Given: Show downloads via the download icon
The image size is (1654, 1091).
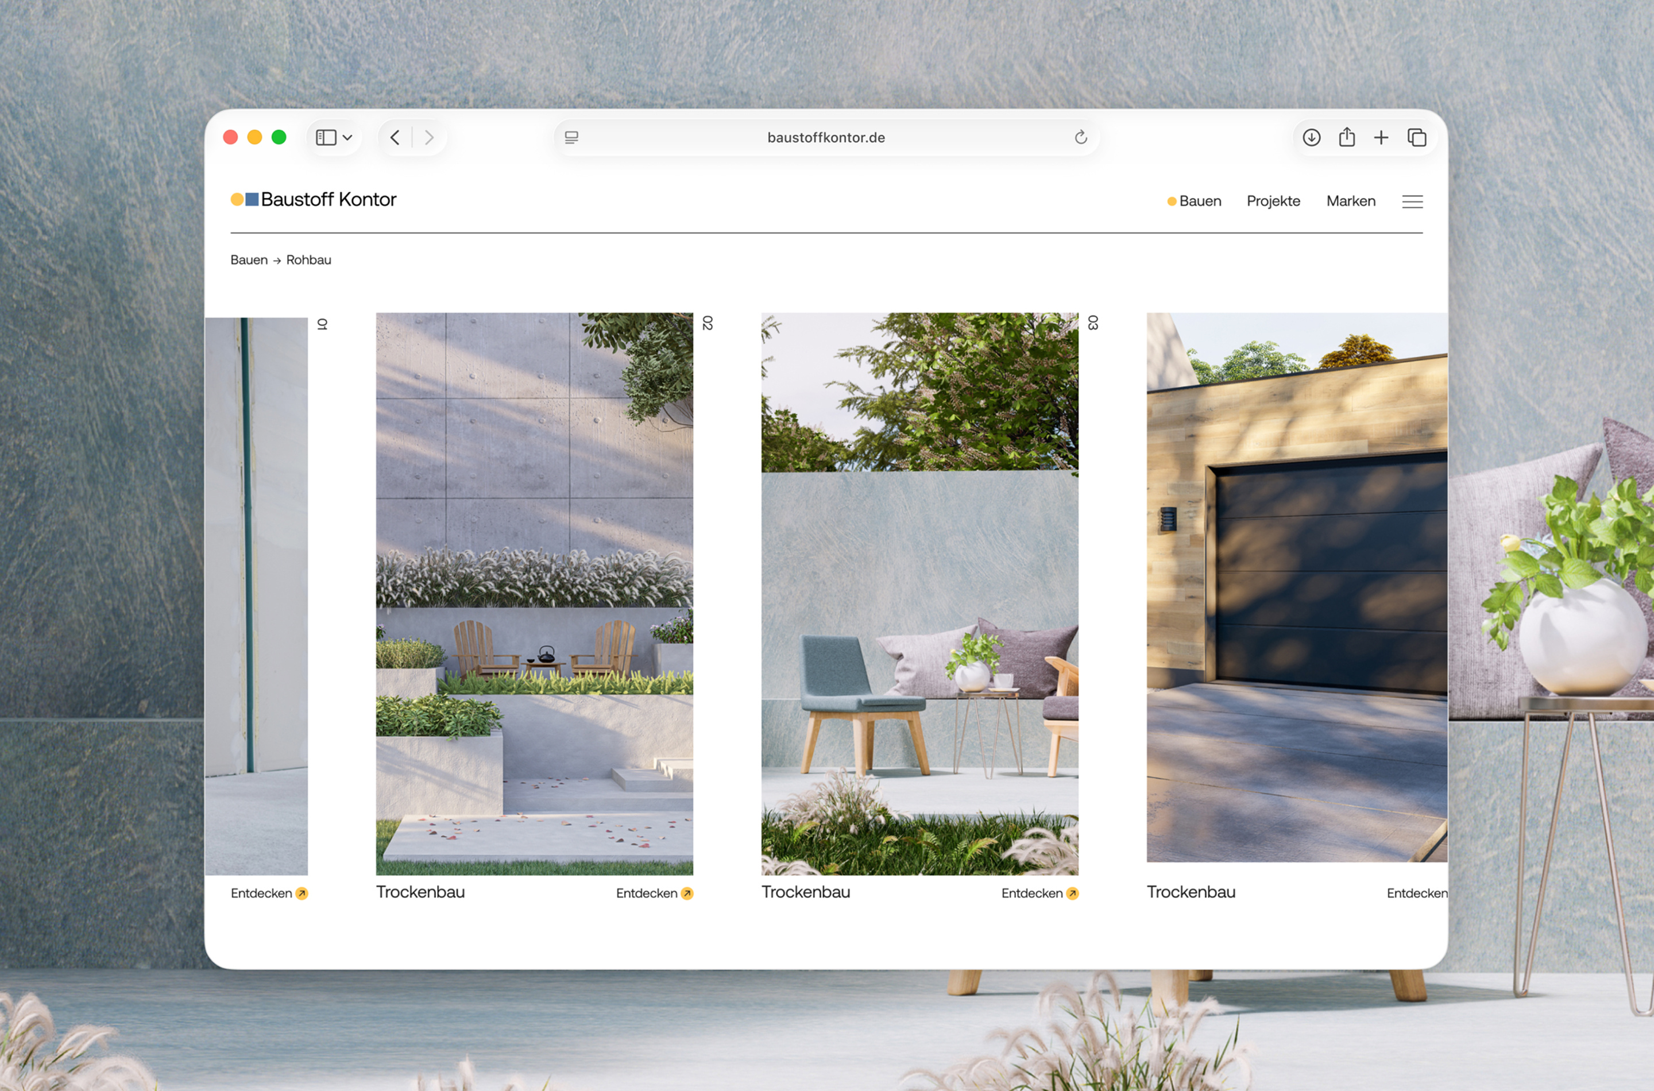Looking at the screenshot, I should tap(1312, 138).
